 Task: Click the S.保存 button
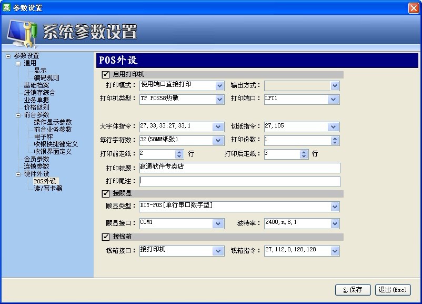pyautogui.click(x=353, y=290)
